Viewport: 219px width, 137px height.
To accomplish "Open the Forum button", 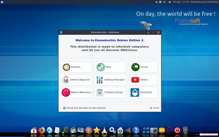I will 144,67.
